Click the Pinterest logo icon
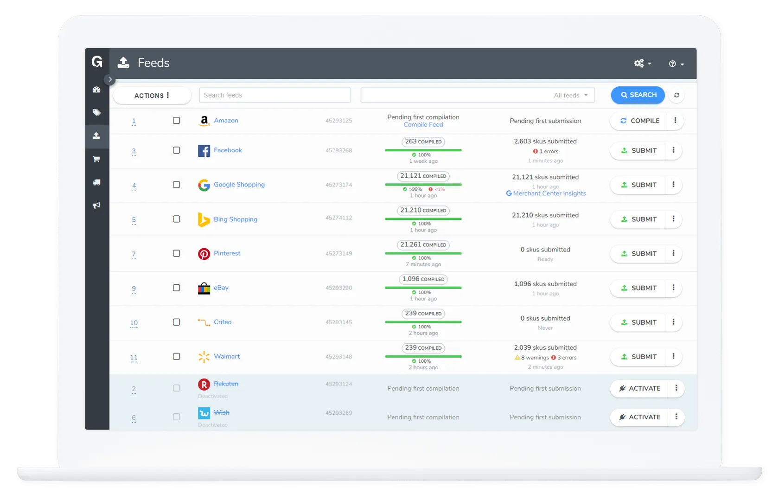 click(x=204, y=254)
